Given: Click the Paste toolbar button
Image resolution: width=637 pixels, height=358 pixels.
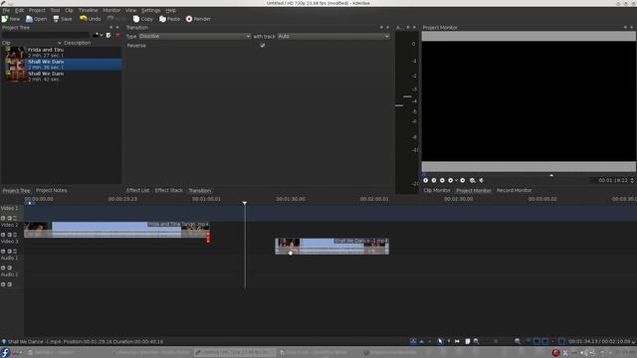Looking at the screenshot, I should click(x=169, y=19).
